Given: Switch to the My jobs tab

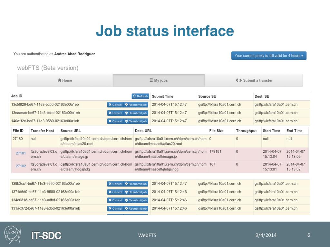Looking at the screenshot, I should coord(159,80).
